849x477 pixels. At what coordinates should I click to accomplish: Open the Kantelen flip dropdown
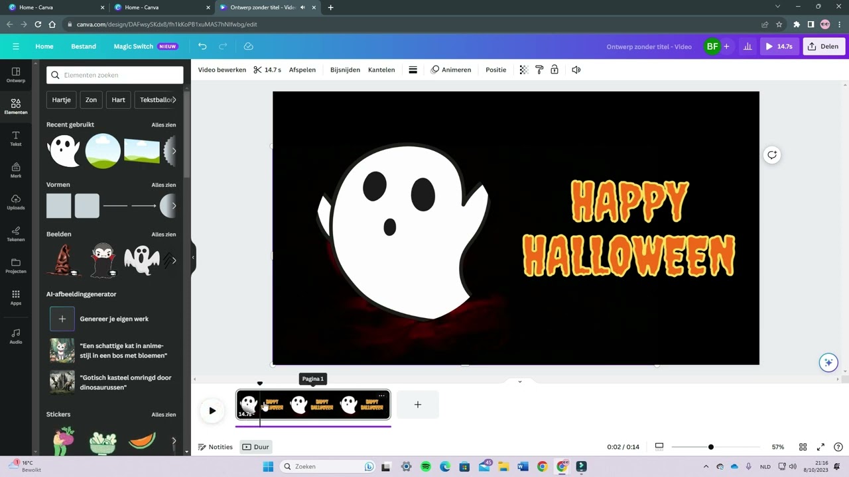381,70
